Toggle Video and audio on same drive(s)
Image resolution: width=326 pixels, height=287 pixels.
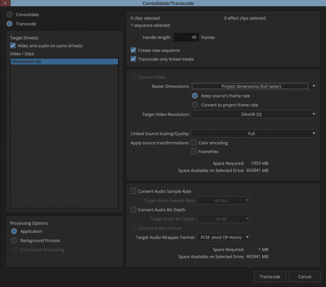click(13, 45)
